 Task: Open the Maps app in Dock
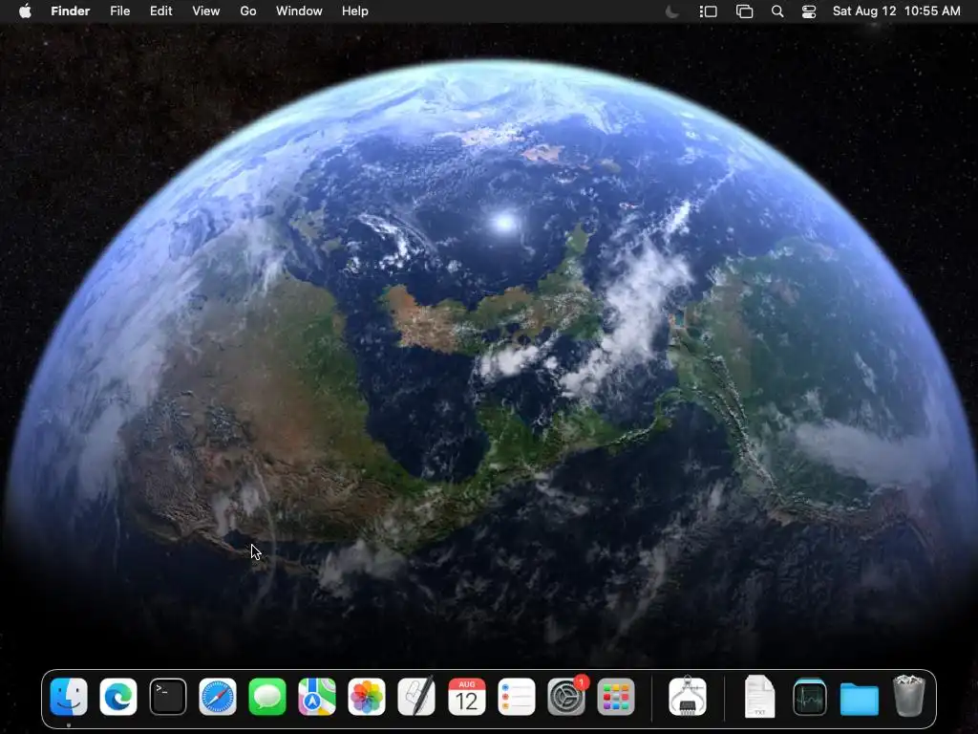tap(317, 697)
